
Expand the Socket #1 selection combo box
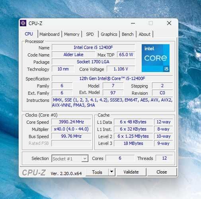[x=70, y=158]
